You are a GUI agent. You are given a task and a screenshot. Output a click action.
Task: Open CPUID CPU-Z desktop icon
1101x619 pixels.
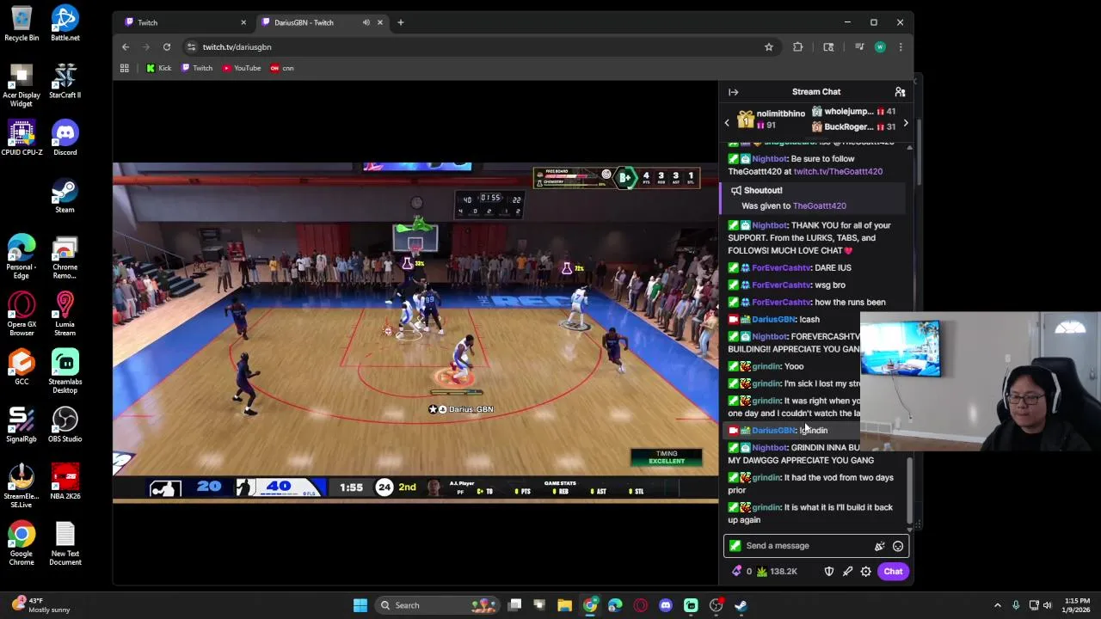click(x=22, y=138)
